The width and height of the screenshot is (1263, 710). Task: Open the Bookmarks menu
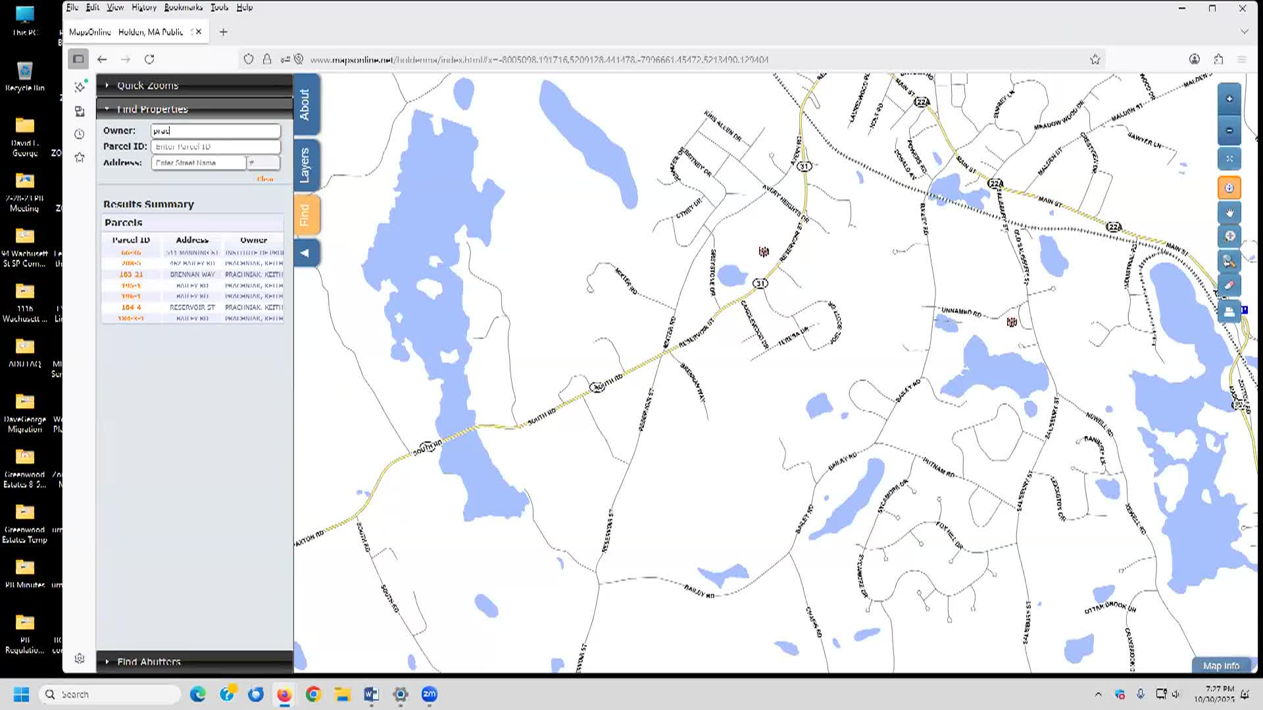(183, 7)
